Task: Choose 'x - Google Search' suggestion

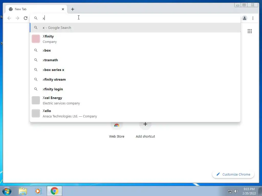Action: 135,28
